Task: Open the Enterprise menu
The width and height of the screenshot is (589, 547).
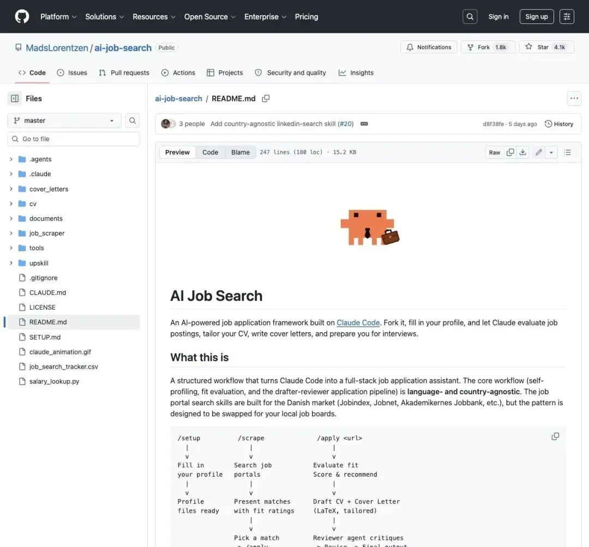Action: tap(265, 16)
